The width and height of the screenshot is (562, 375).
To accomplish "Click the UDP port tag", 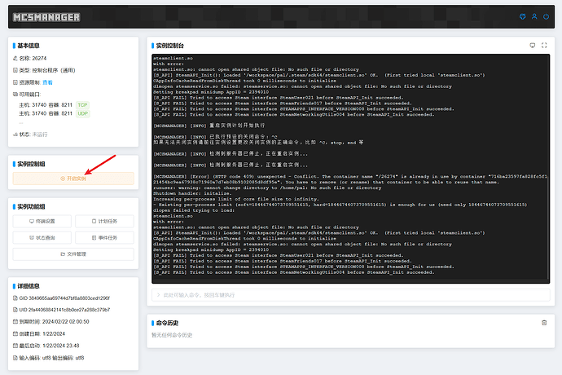I will coord(82,116).
